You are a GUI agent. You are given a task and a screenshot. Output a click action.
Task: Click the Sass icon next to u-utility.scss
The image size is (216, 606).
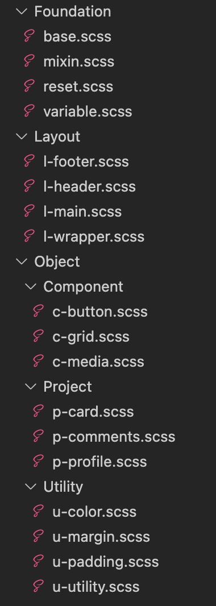(38, 586)
